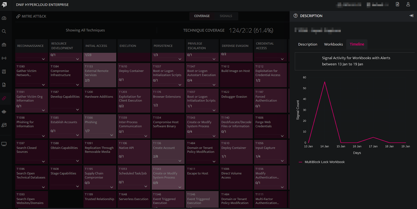Select T1612 Build Image on Host
Screen dimensions: 417x209
pos(236,75)
